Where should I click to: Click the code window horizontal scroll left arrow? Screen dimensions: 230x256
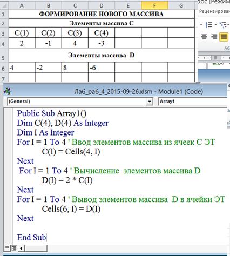[21, 248]
